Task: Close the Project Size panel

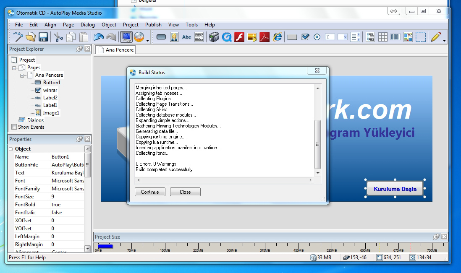Action: pos(444,237)
